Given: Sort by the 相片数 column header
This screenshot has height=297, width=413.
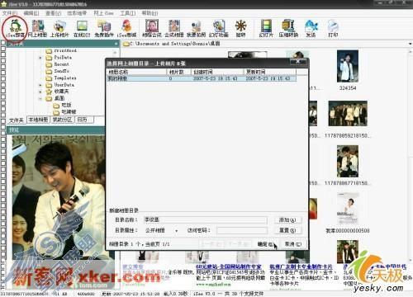Looking at the screenshot, I should pyautogui.click(x=178, y=72).
